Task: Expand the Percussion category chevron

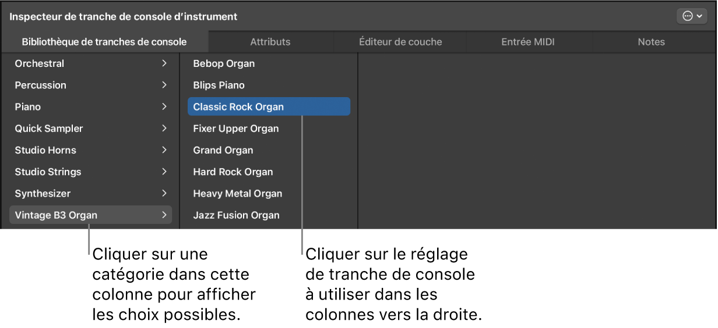Action: pos(164,85)
